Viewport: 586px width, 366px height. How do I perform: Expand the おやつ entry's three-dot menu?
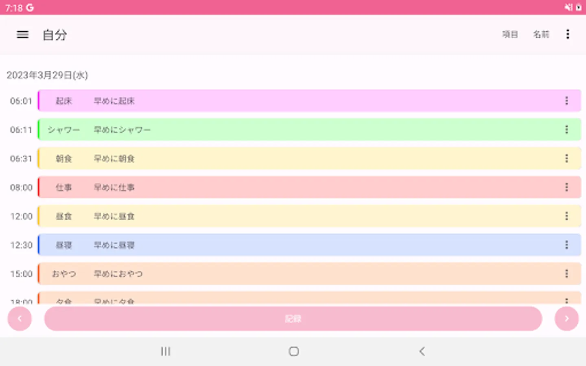pyautogui.click(x=566, y=274)
